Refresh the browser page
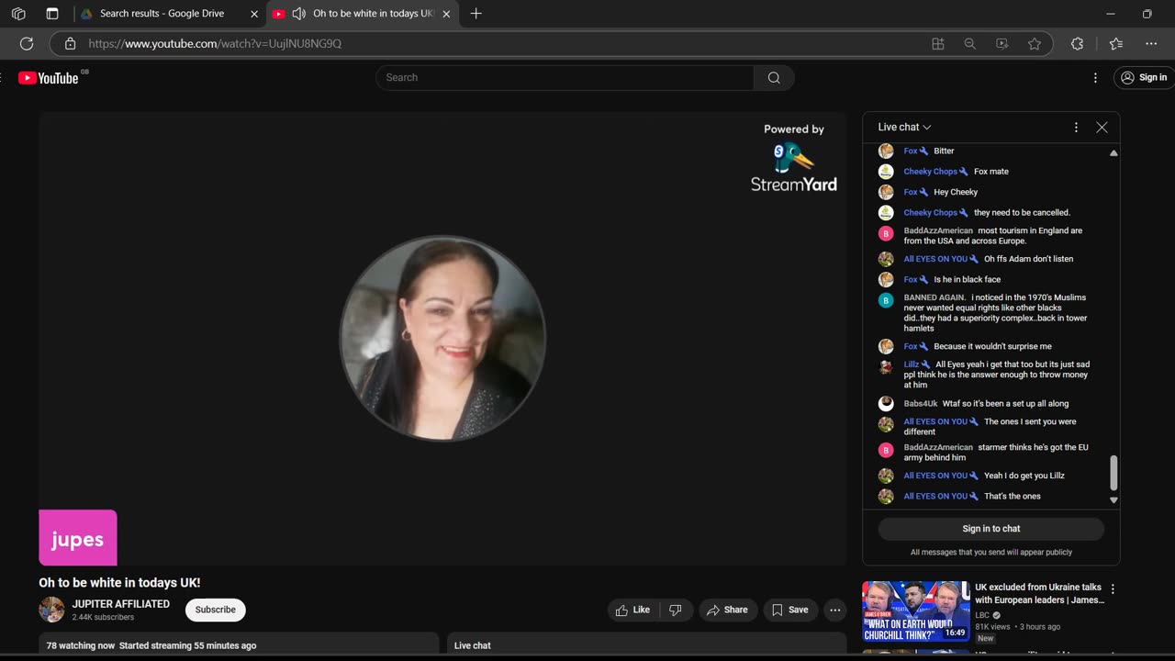This screenshot has width=1175, height=661. click(27, 43)
